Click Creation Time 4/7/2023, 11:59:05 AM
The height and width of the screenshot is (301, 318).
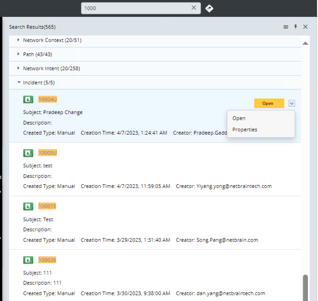click(125, 187)
